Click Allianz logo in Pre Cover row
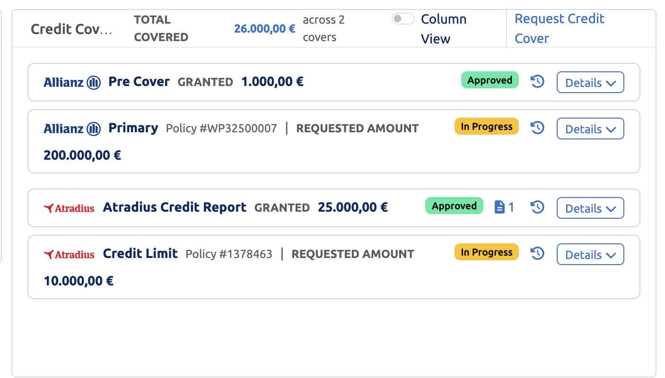Image resolution: width=665 pixels, height=378 pixels. point(72,83)
